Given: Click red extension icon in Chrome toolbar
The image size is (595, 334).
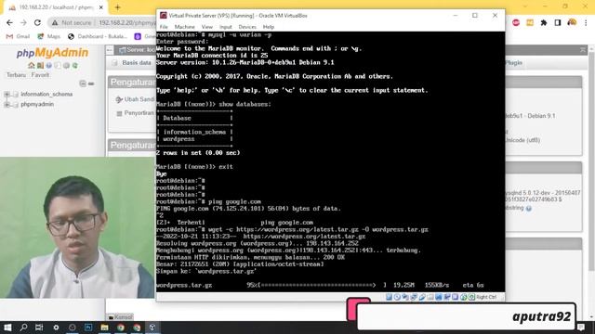Looking at the screenshot, I should [x=516, y=22].
